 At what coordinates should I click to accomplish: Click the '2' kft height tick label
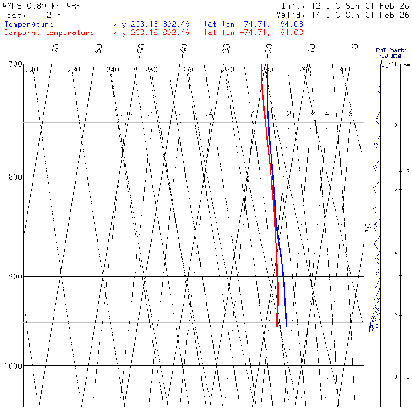coord(396,315)
